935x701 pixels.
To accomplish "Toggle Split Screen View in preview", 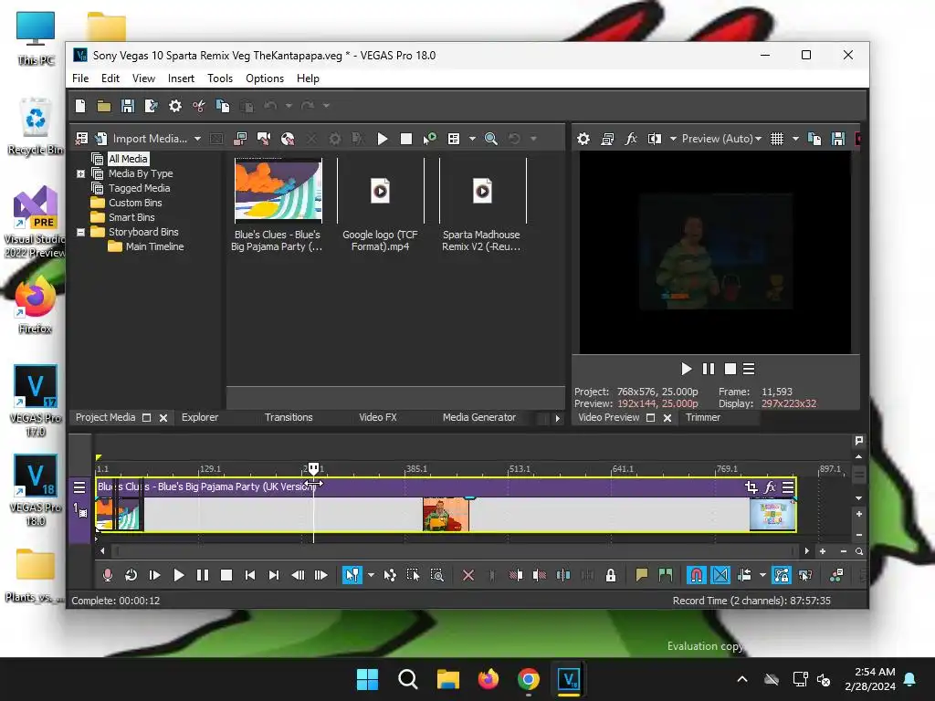I will click(655, 139).
